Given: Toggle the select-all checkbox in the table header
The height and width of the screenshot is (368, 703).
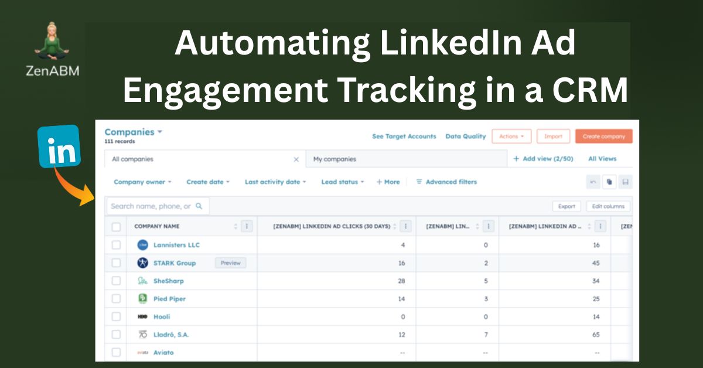Looking at the screenshot, I should click(x=116, y=227).
